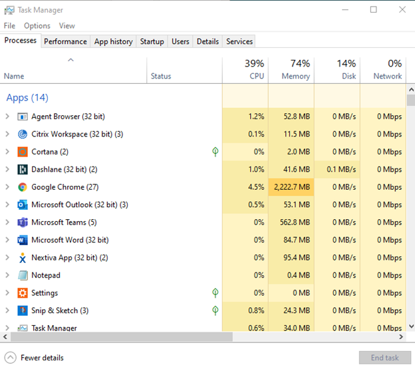
Task: Switch to the Services tab
Action: (x=239, y=41)
